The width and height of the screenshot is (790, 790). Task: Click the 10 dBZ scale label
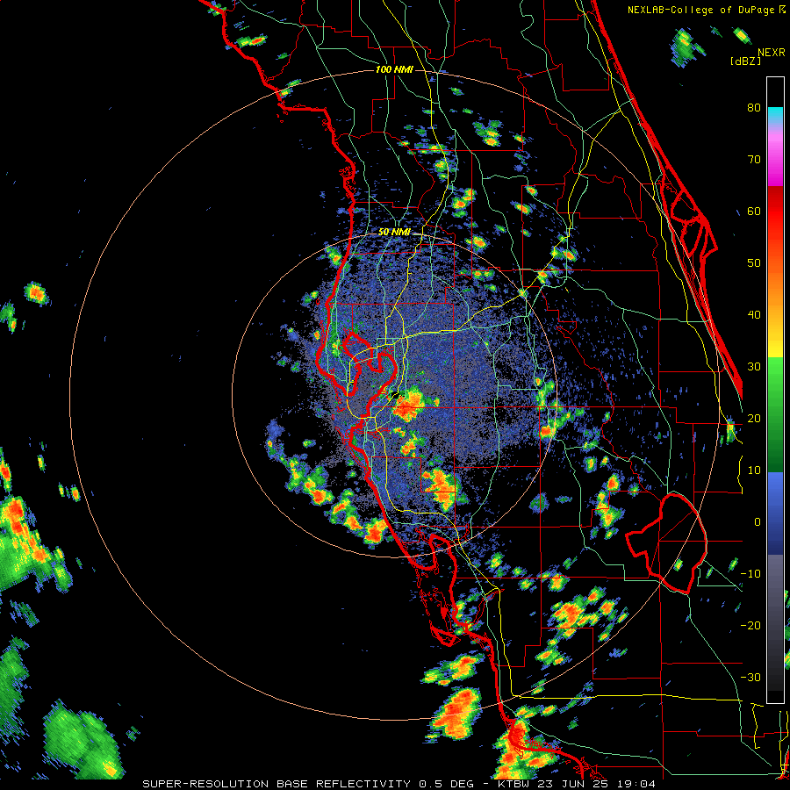[754, 470]
